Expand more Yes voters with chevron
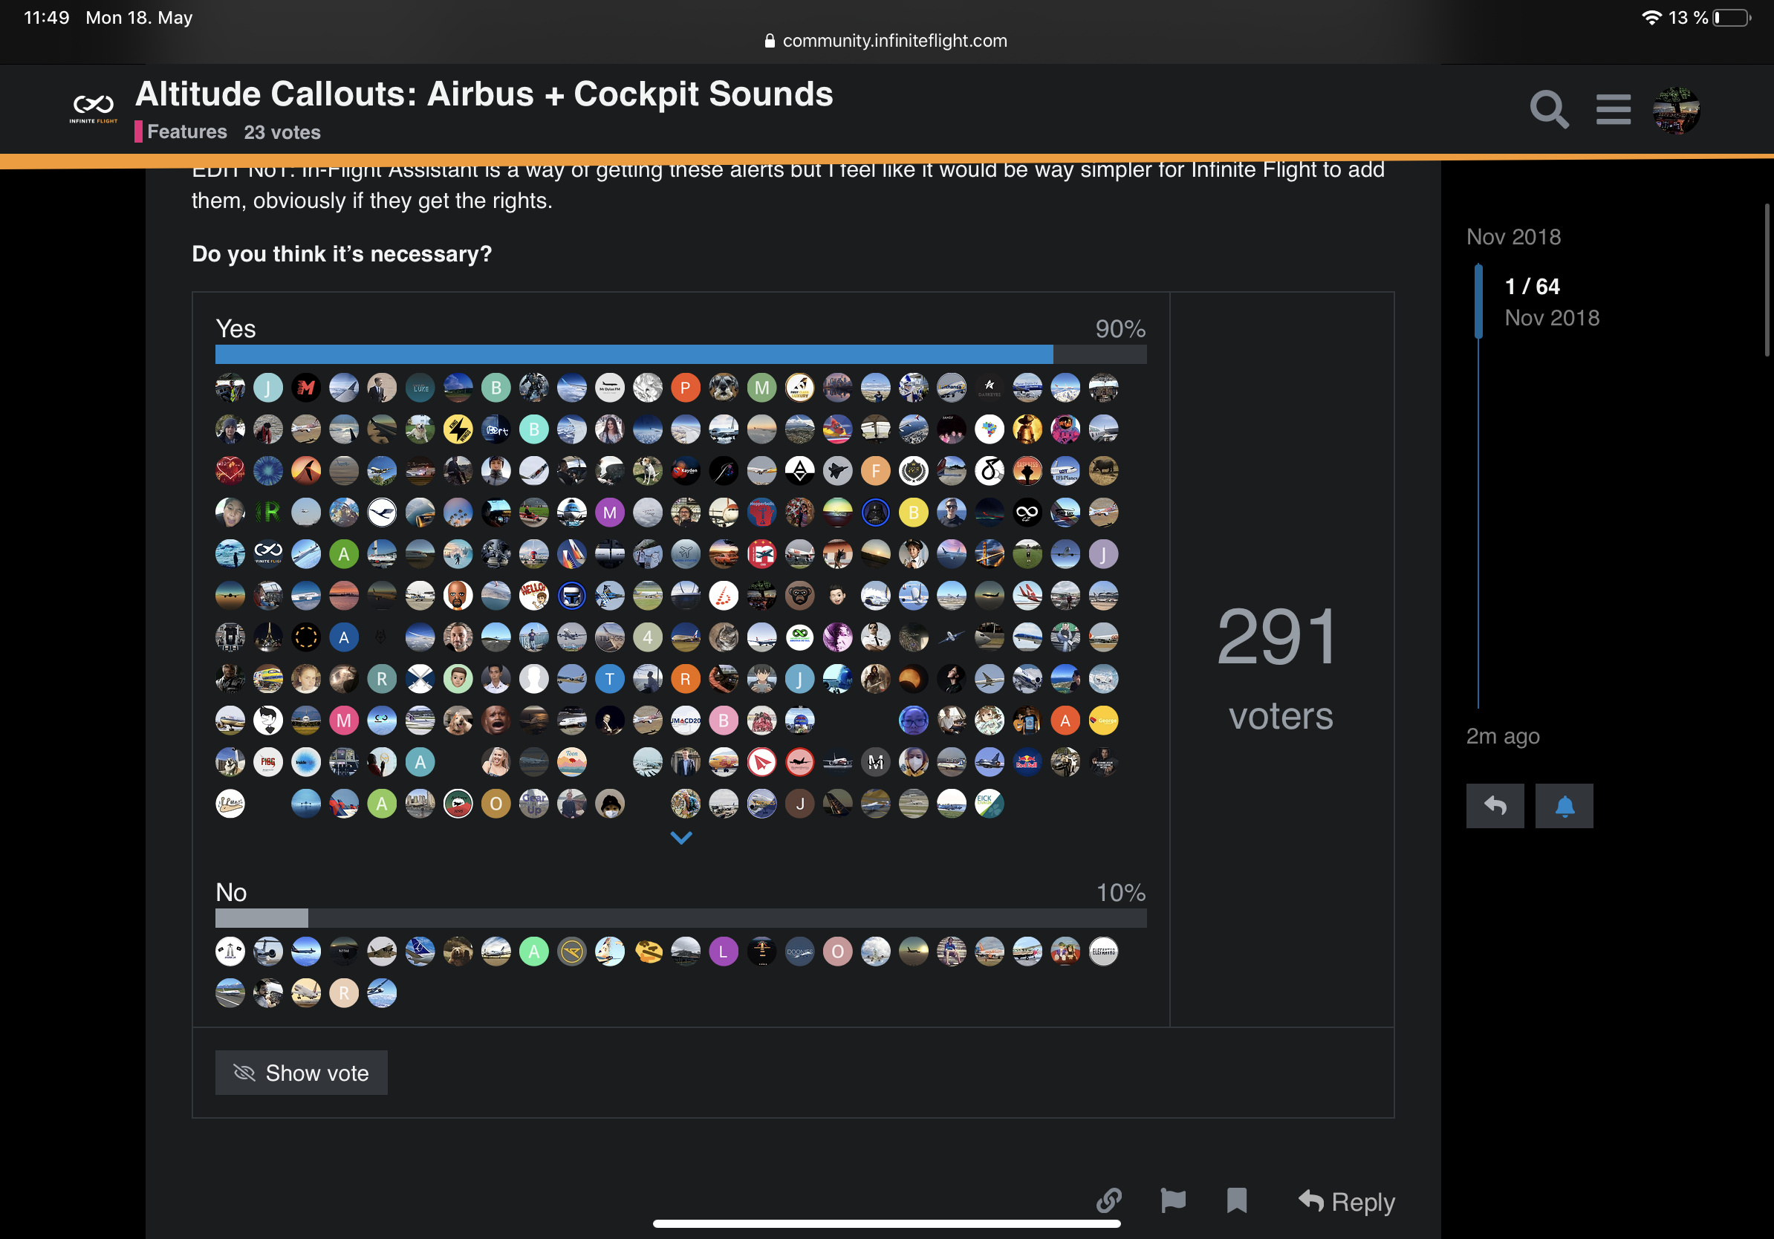 coord(680,837)
